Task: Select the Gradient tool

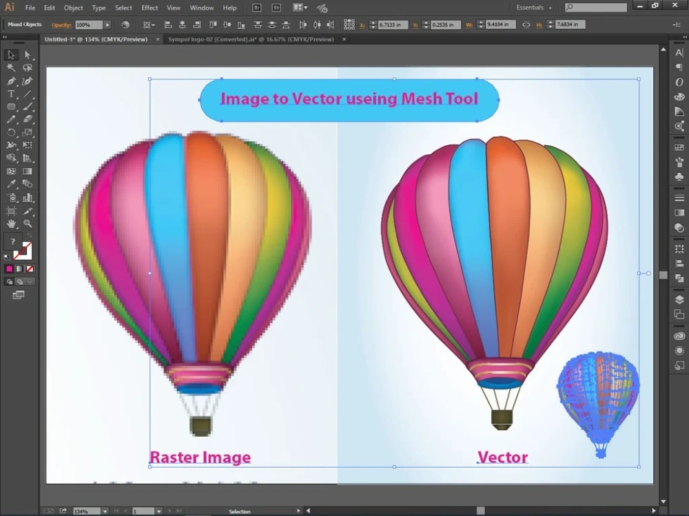Action: (28, 171)
